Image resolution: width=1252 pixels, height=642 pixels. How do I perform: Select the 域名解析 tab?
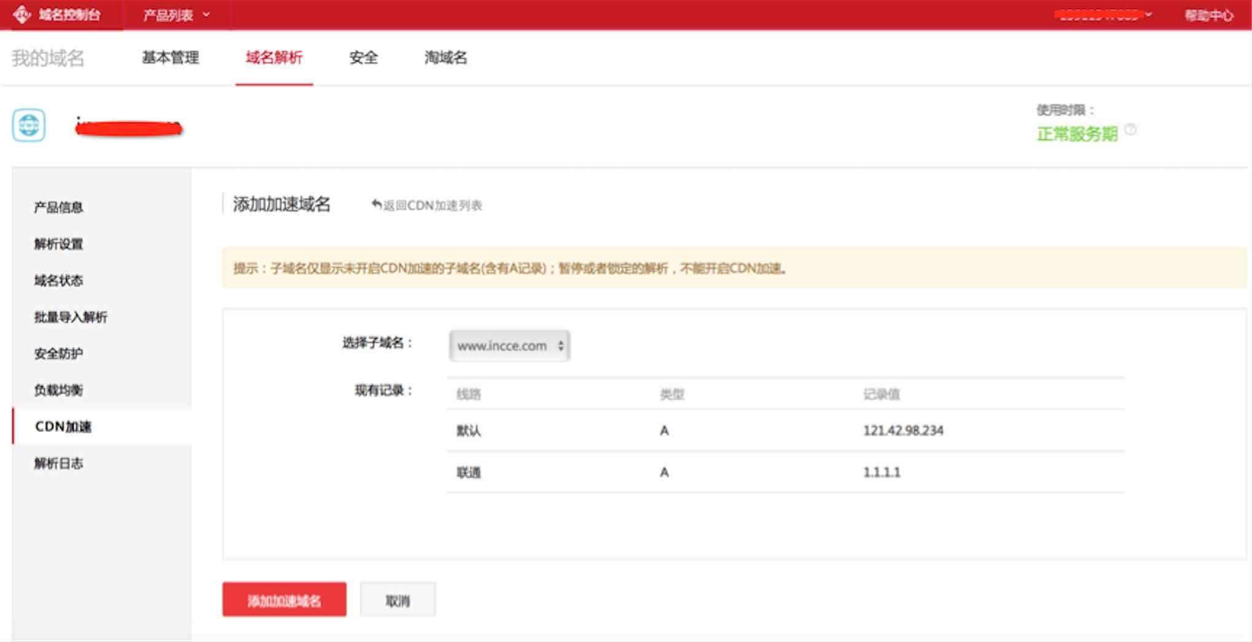pyautogui.click(x=274, y=58)
